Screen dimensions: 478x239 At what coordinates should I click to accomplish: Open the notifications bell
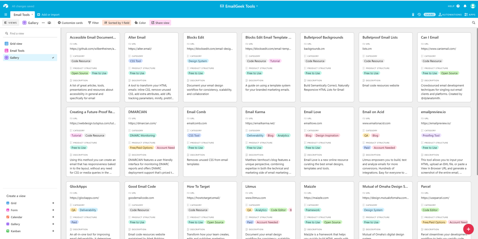tap(465, 6)
